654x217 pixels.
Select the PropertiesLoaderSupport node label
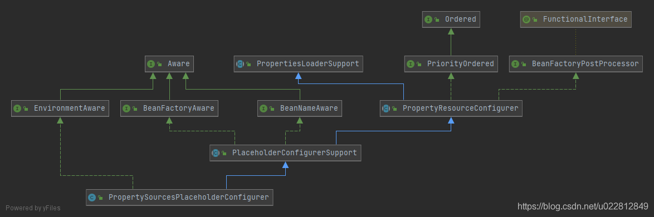point(308,64)
